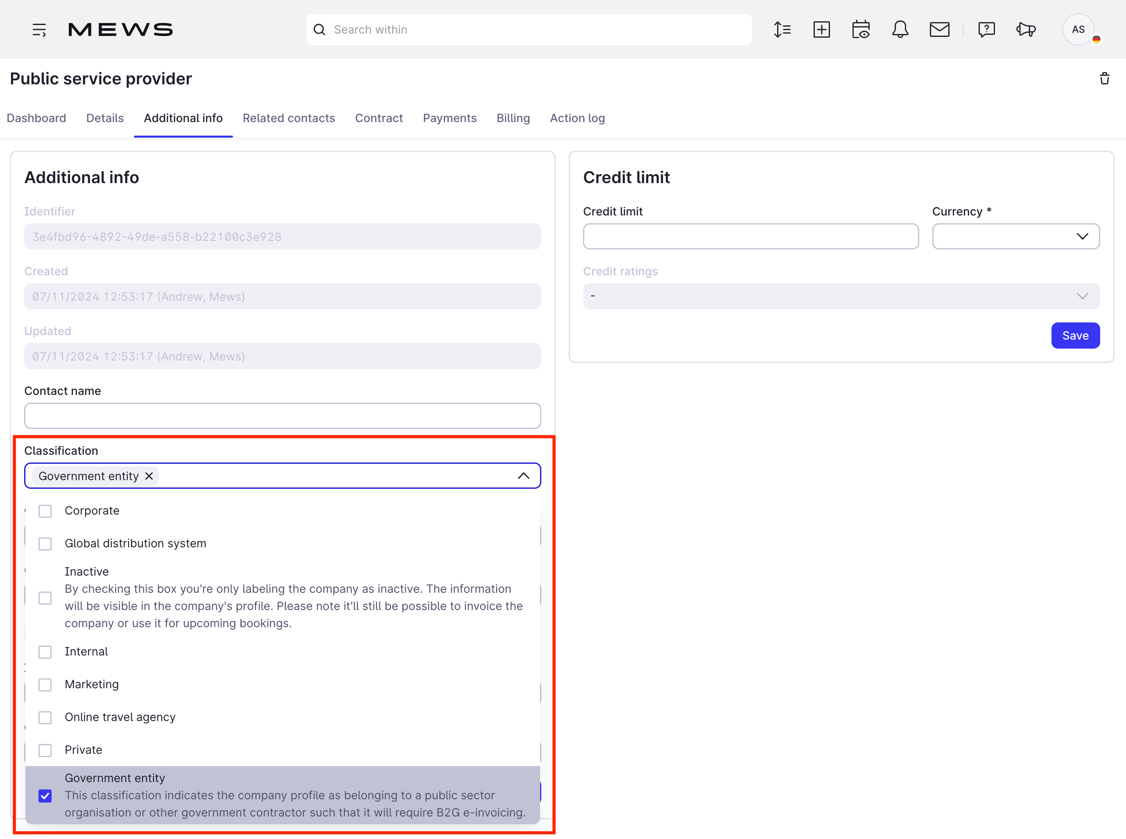Check Global distribution system checkbox
Image resolution: width=1126 pixels, height=839 pixels.
45,544
